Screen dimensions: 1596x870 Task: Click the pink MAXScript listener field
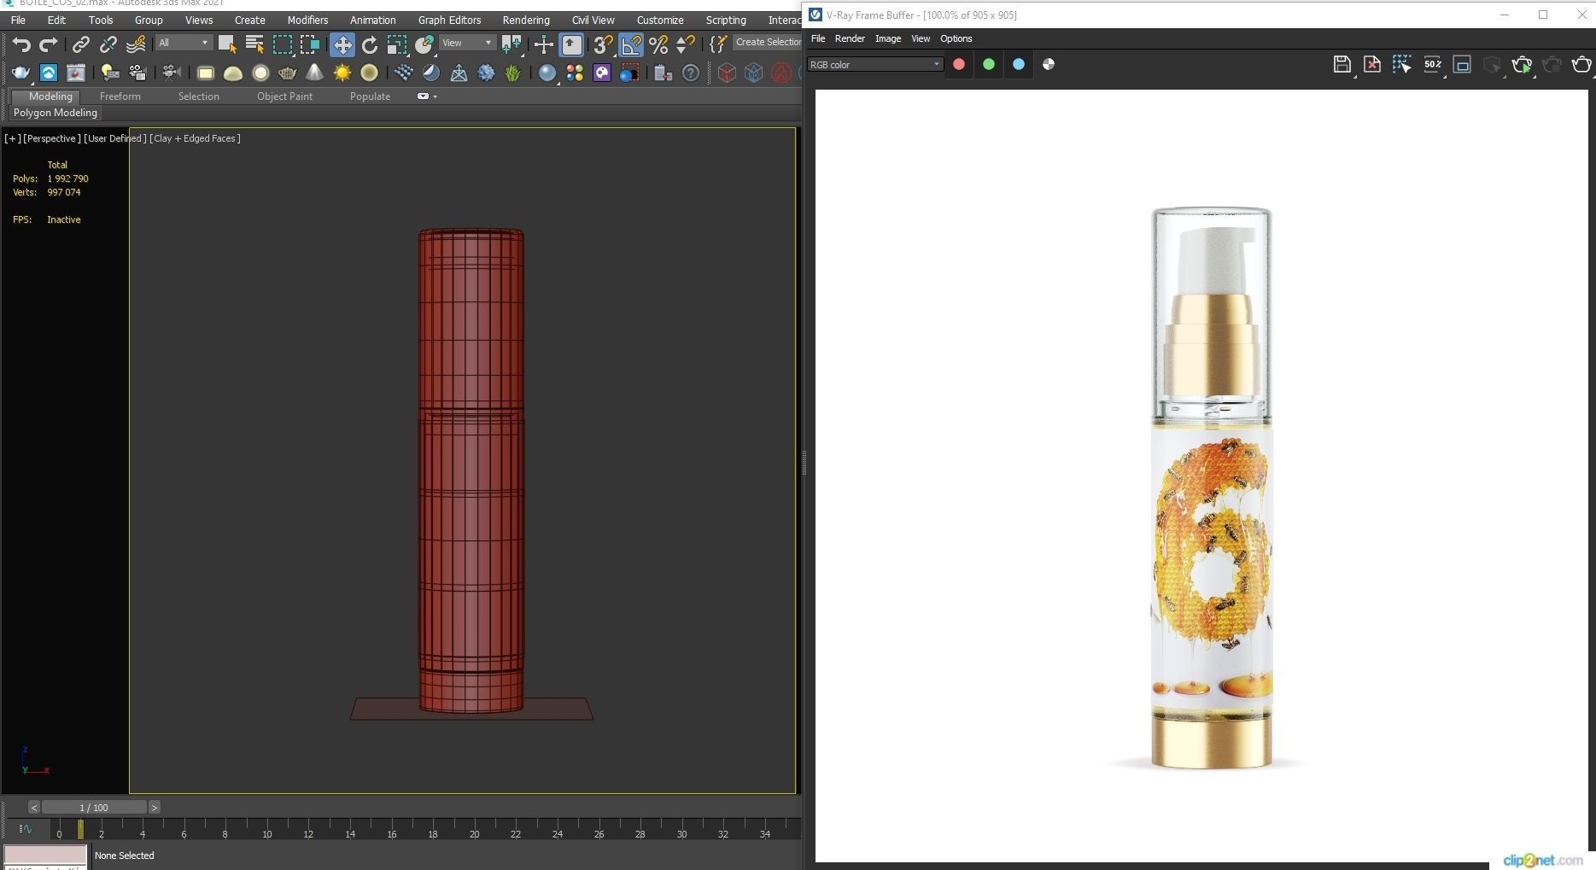45,855
